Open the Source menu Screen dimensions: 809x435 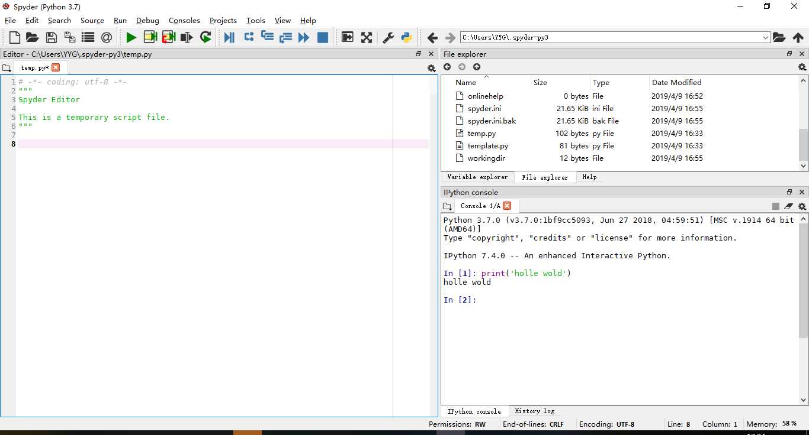click(92, 20)
